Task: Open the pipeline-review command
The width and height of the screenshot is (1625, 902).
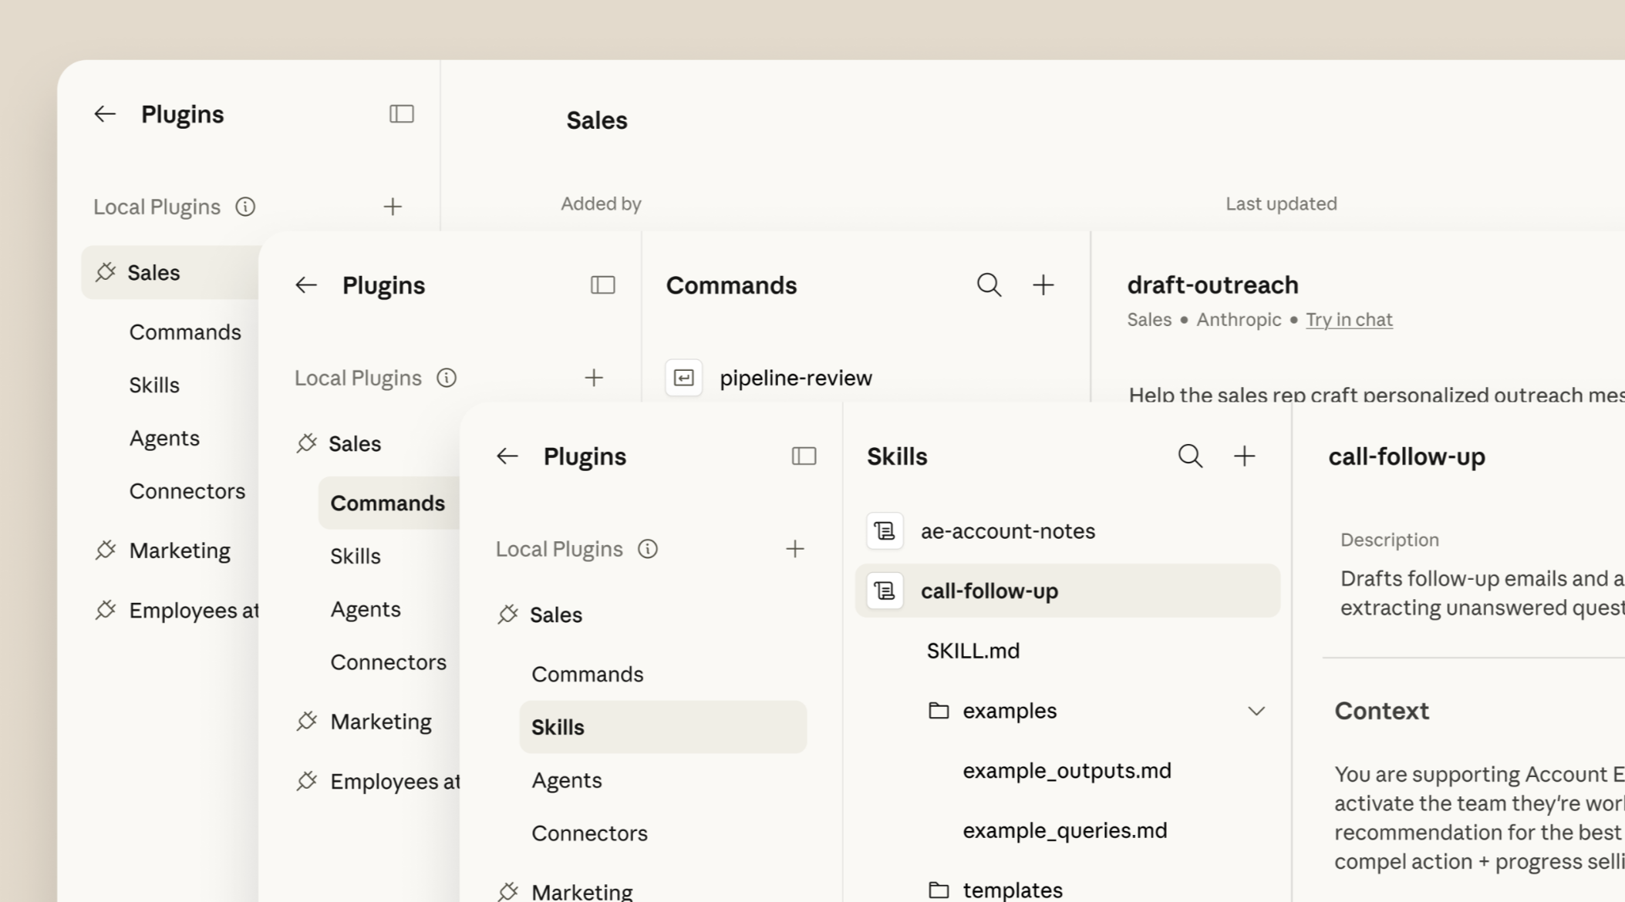Action: (796, 378)
